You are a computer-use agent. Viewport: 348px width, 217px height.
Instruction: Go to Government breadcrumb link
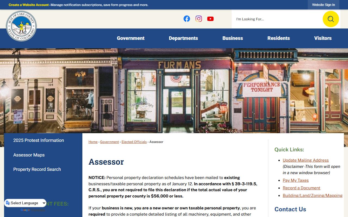pyautogui.click(x=110, y=142)
